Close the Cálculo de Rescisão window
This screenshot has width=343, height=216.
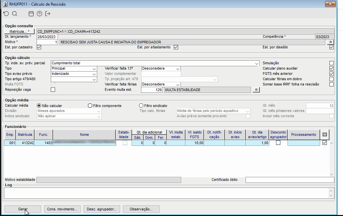click(330, 4)
